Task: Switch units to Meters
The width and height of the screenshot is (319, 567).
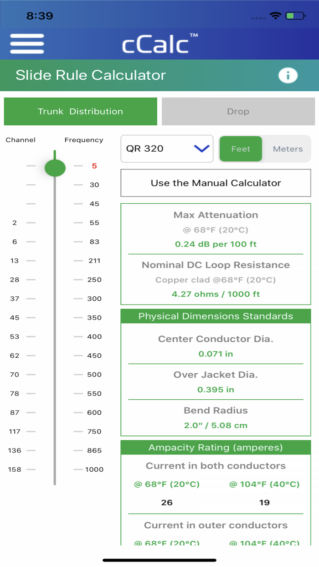Action: pyautogui.click(x=287, y=149)
